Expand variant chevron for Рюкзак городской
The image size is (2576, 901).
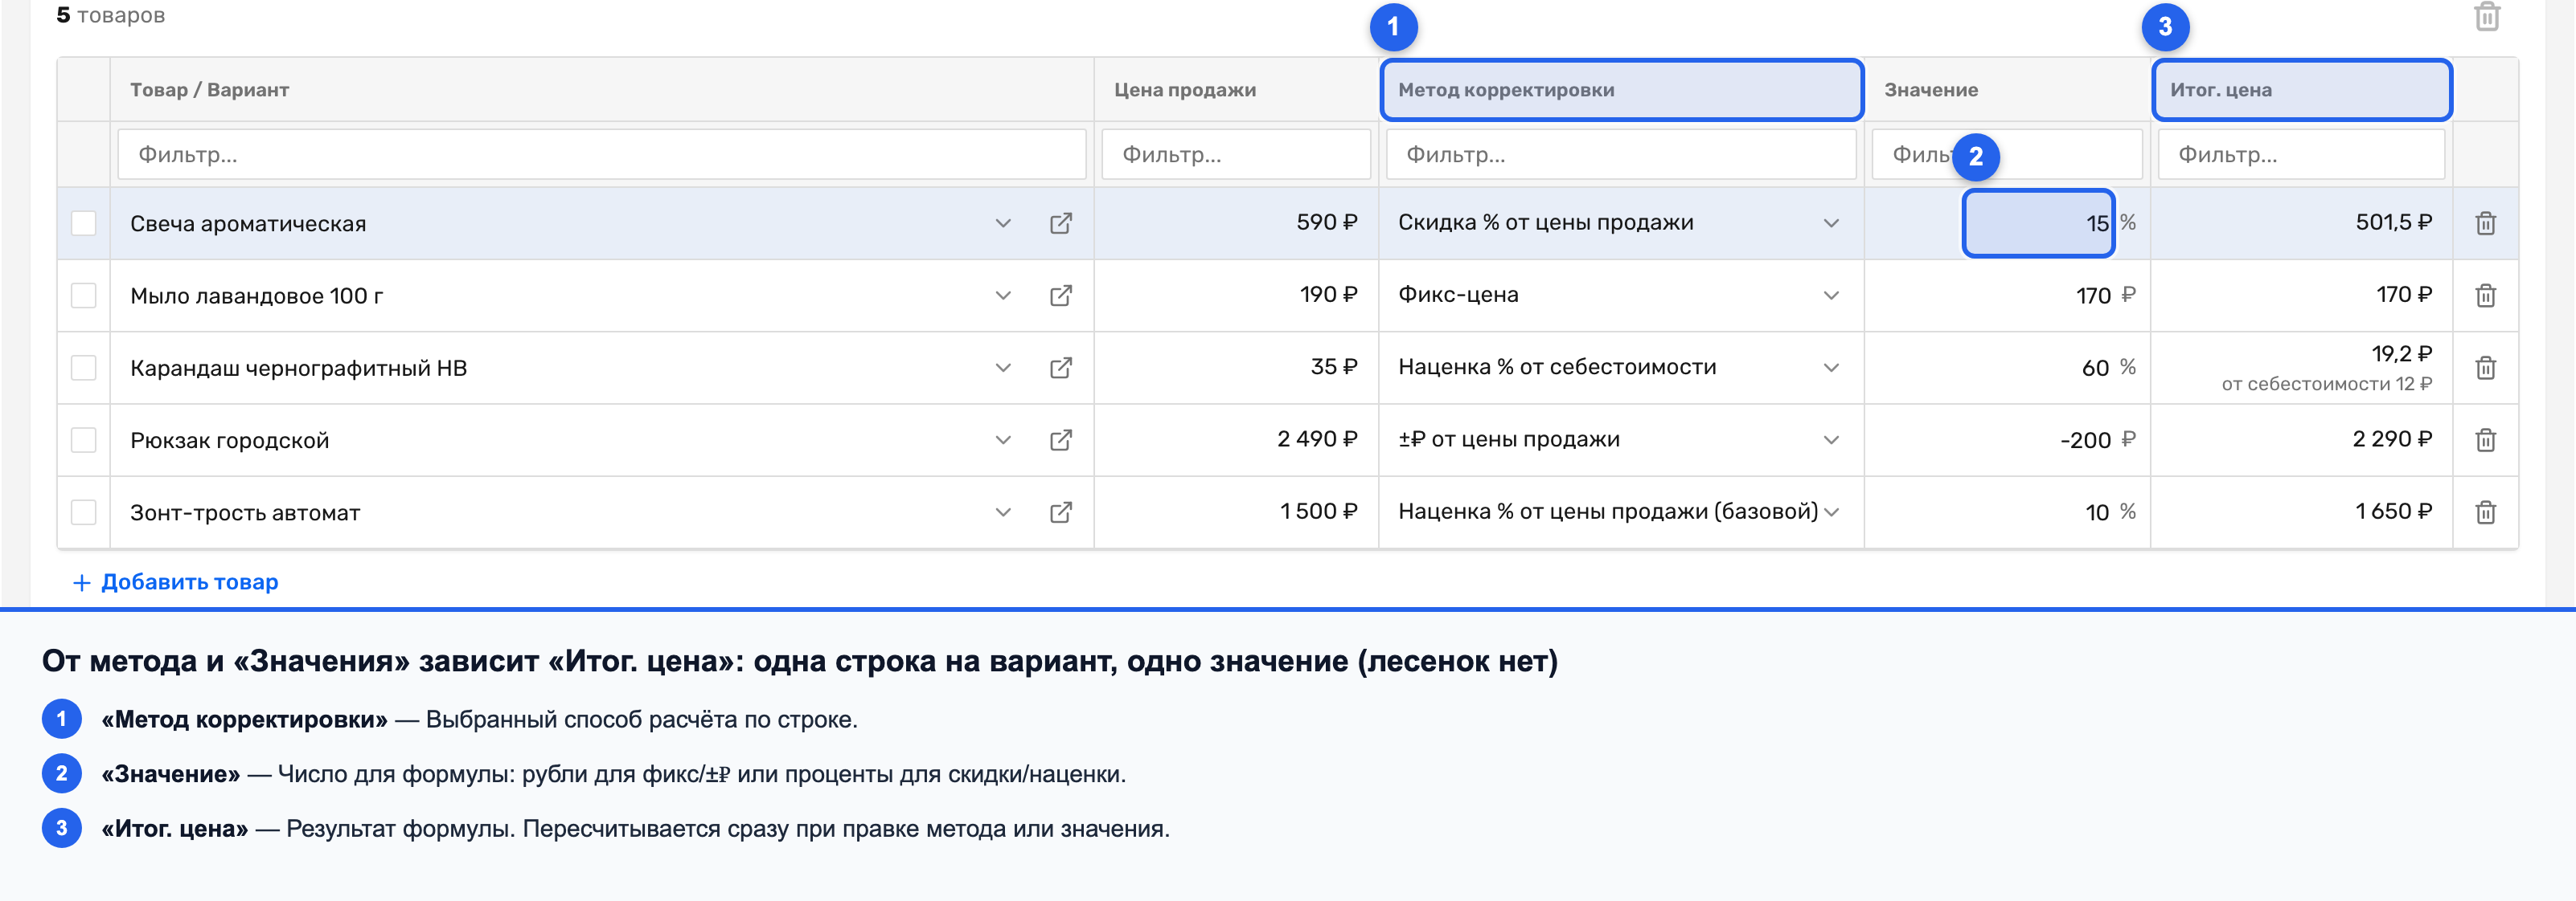(1003, 439)
